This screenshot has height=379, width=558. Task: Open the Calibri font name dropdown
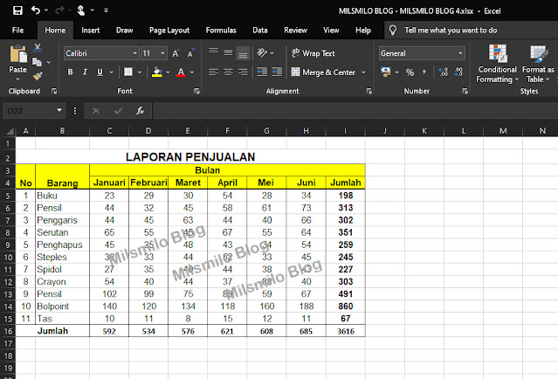pyautogui.click(x=134, y=53)
